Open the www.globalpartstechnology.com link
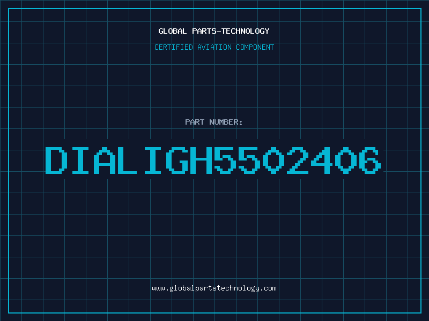 pyautogui.click(x=214, y=288)
